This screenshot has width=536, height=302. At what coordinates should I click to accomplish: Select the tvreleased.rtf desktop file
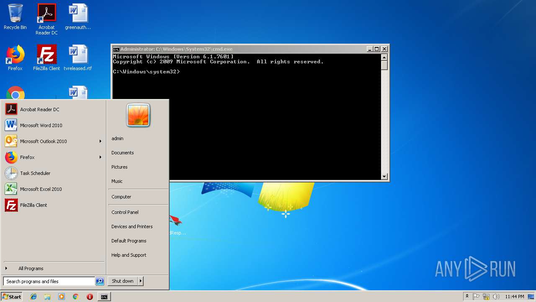coord(78,58)
